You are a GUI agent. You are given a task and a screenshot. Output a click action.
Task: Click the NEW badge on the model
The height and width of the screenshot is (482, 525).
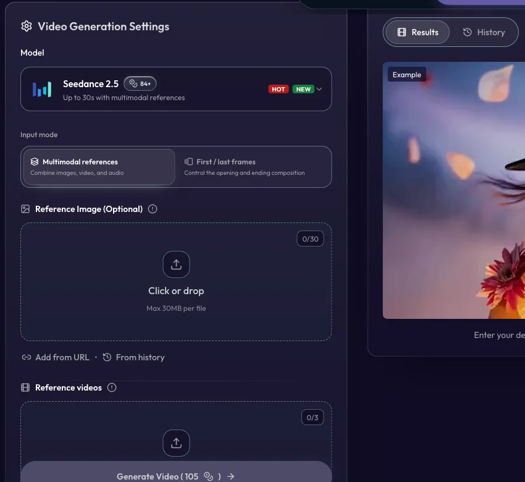(303, 89)
